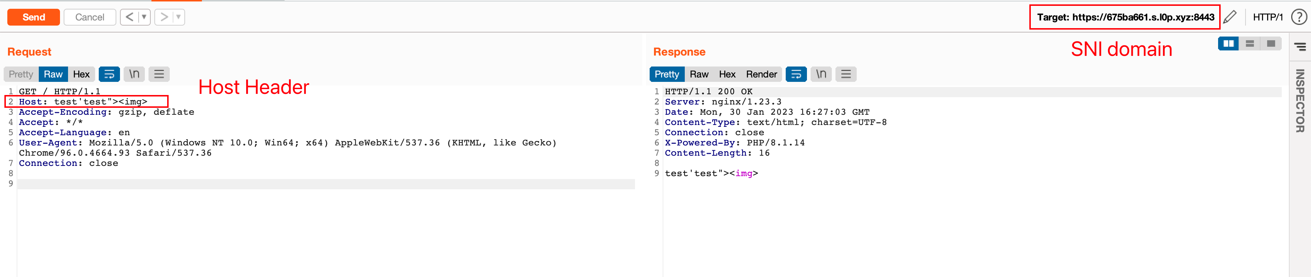Image resolution: width=1311 pixels, height=277 pixels.
Task: Select the Raw tab in Request panel
Action: 53,74
